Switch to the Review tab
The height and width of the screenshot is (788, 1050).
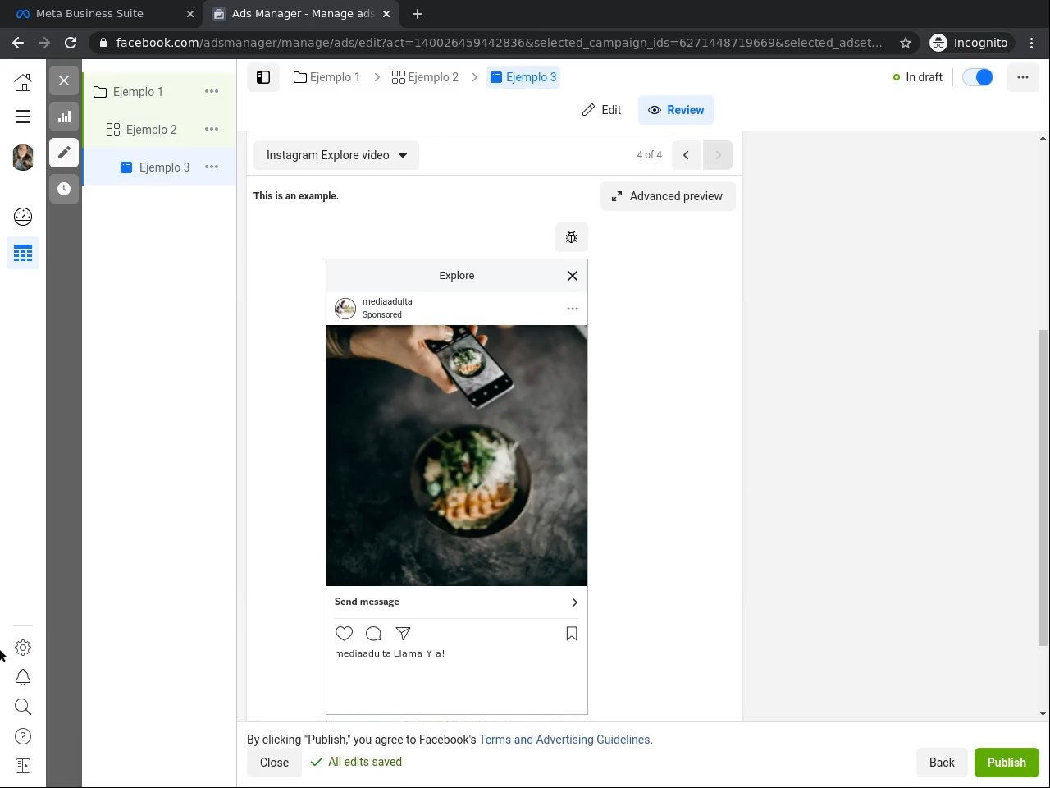coord(676,110)
